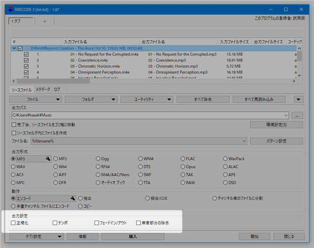This screenshot has height=248, width=314.
Task: Select the APE output format
Action: pos(225,175)
